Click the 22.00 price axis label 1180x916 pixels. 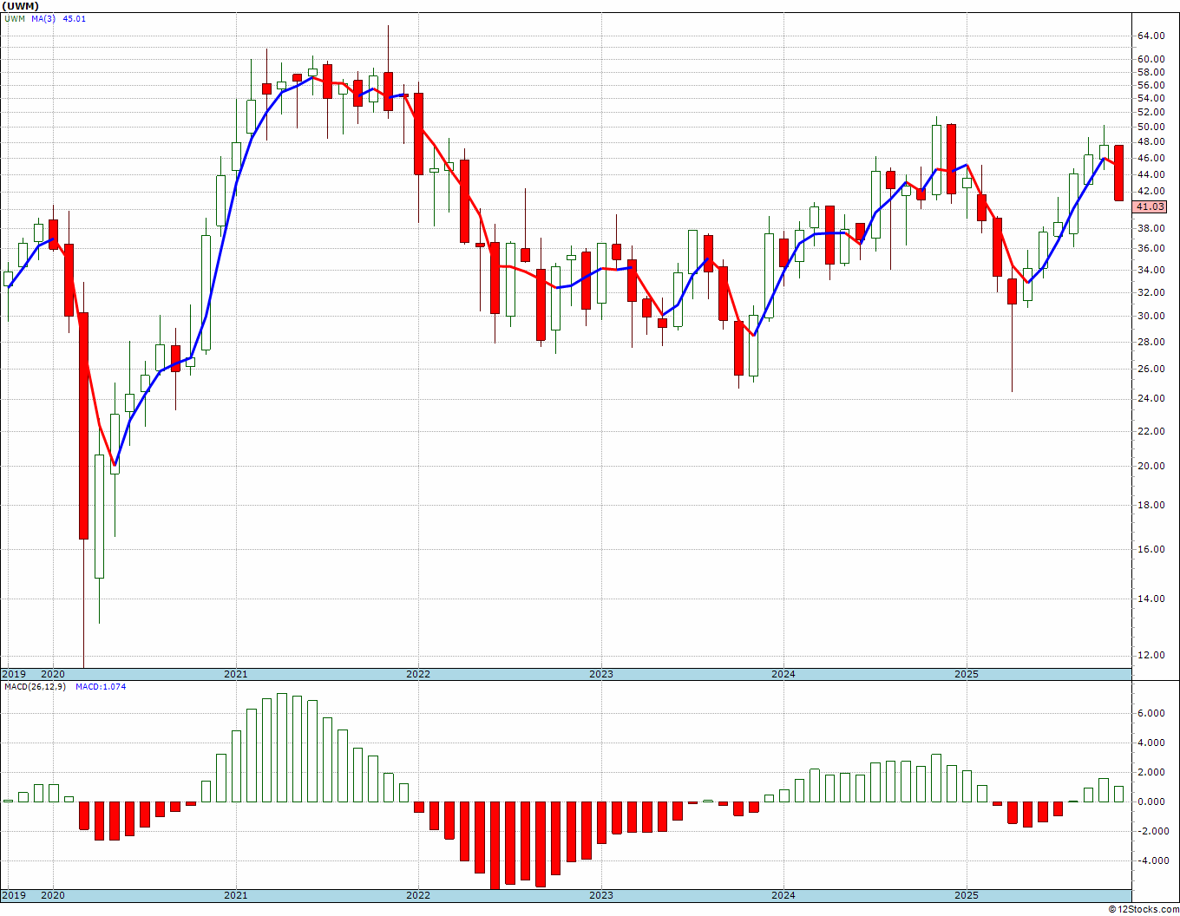click(1150, 431)
